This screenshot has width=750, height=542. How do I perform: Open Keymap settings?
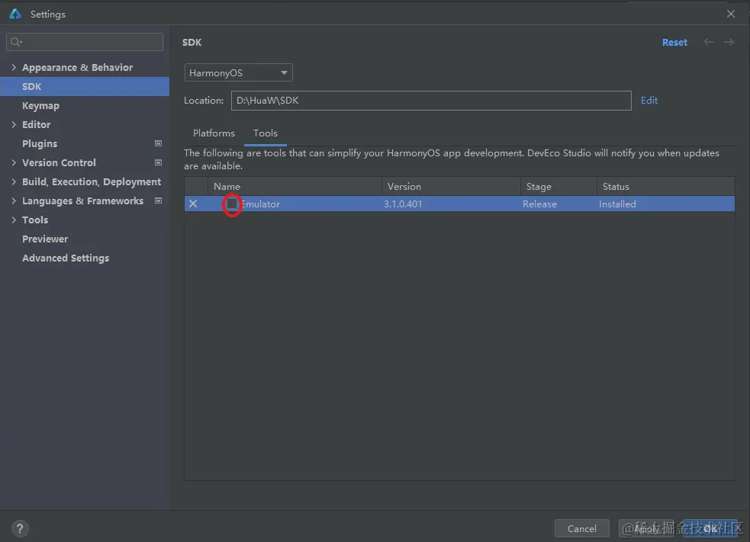point(40,106)
